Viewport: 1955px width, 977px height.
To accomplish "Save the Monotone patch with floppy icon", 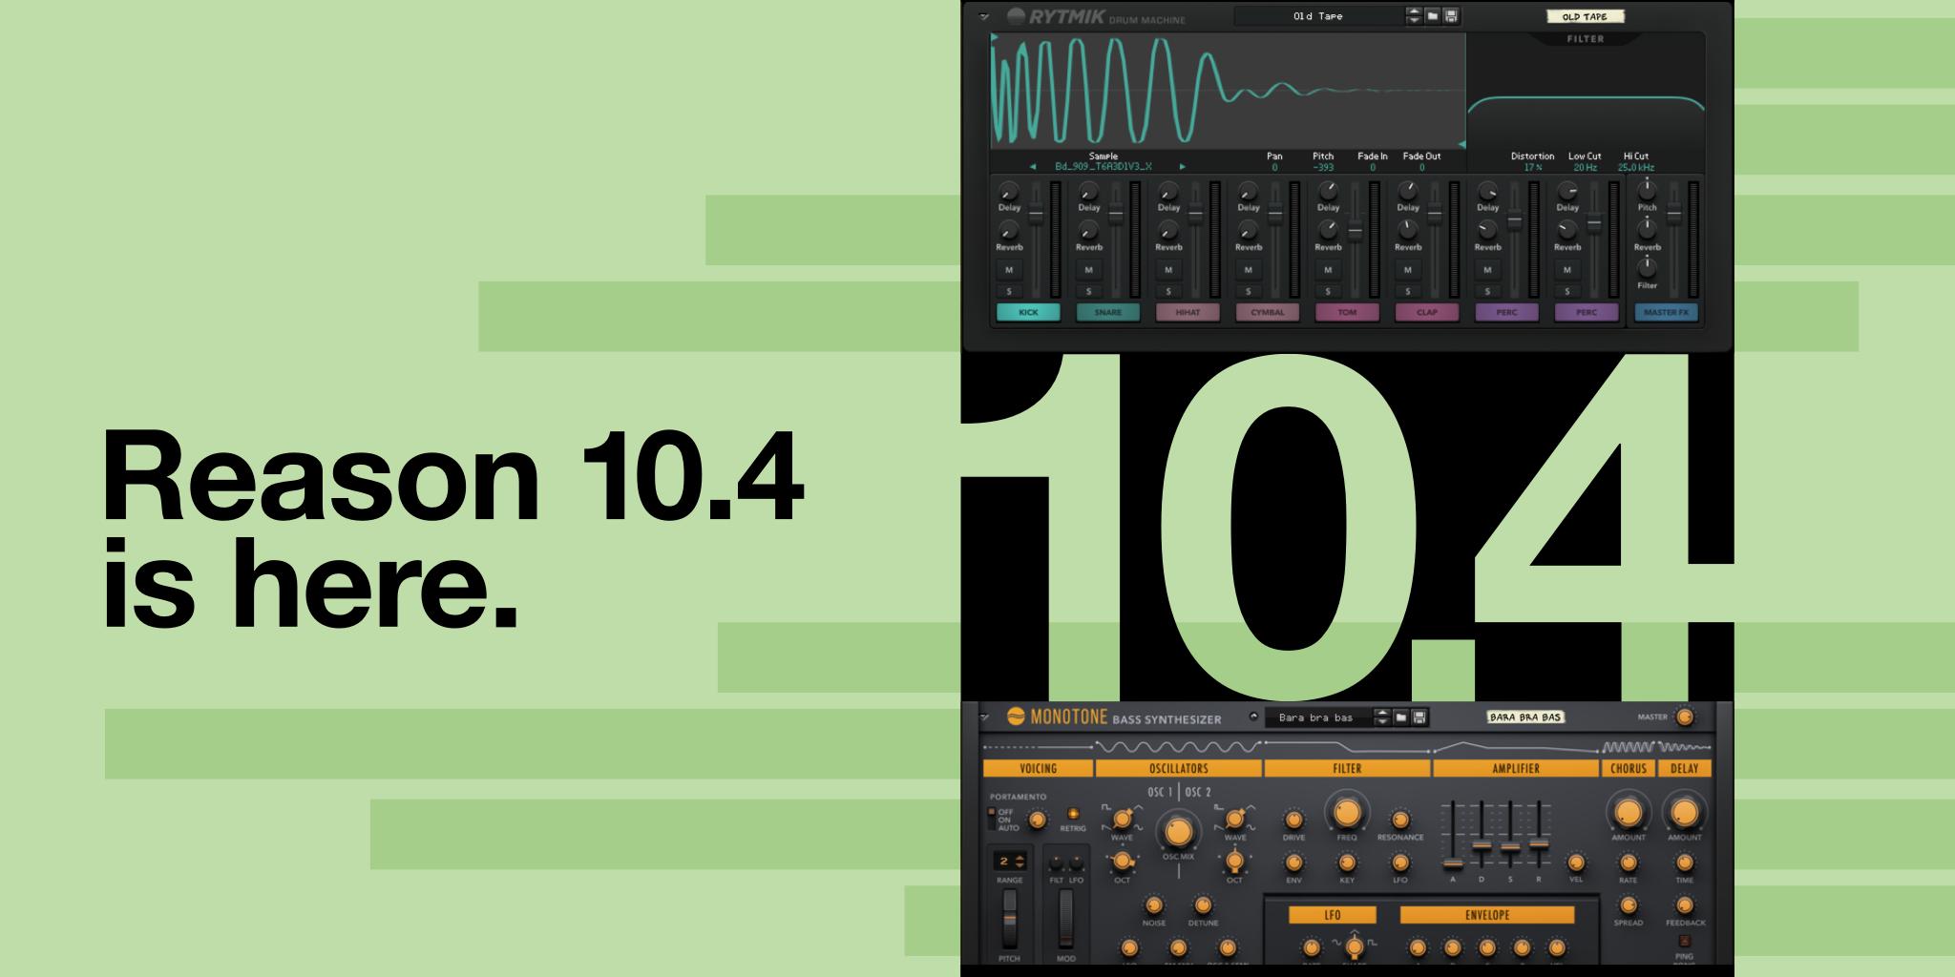I will coord(1419,717).
